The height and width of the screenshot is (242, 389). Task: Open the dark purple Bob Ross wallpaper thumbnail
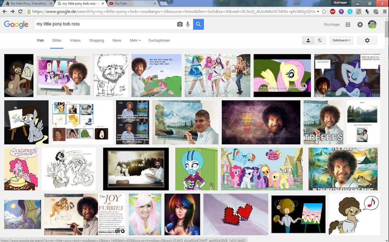pos(261,122)
